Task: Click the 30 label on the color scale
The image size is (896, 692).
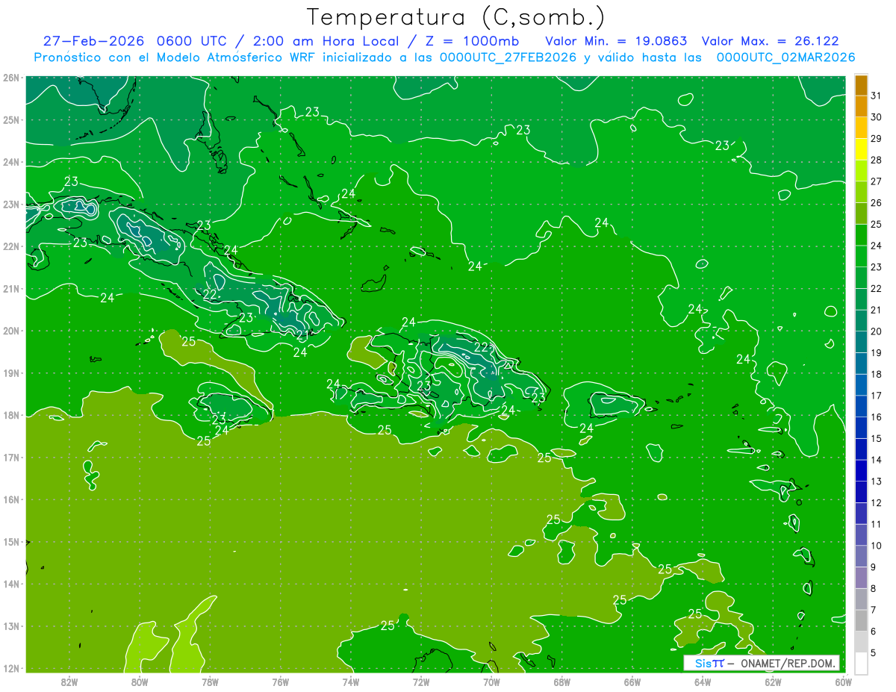Action: pyautogui.click(x=877, y=117)
